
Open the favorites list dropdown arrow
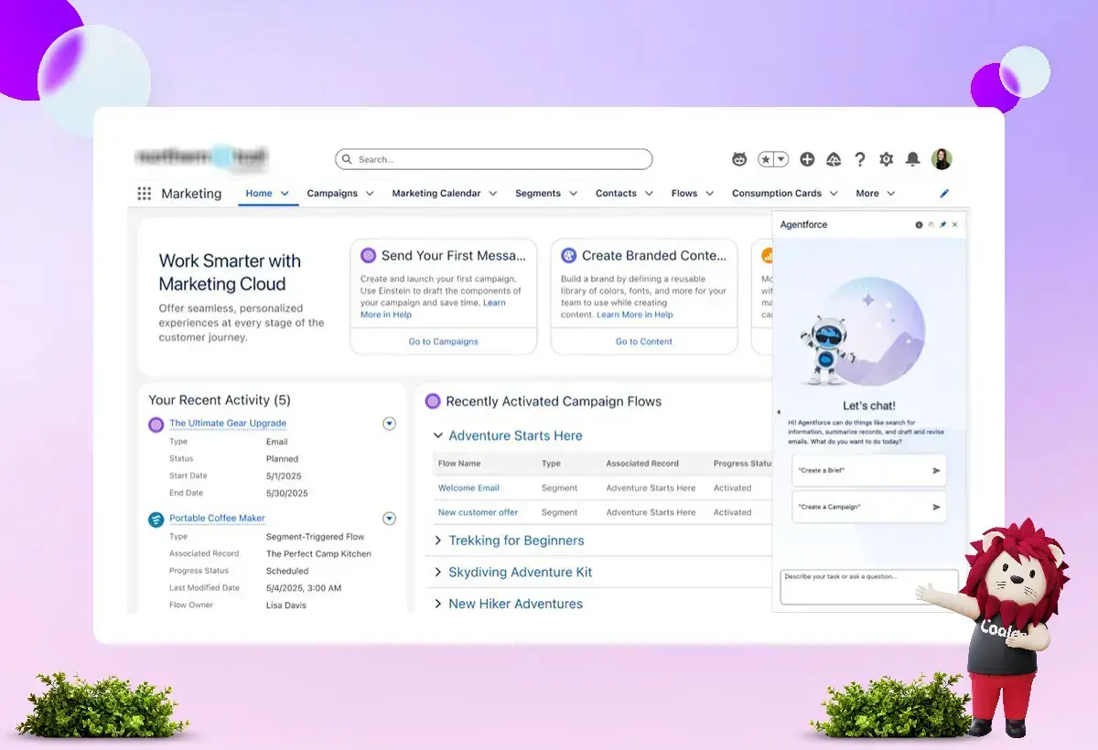(780, 159)
